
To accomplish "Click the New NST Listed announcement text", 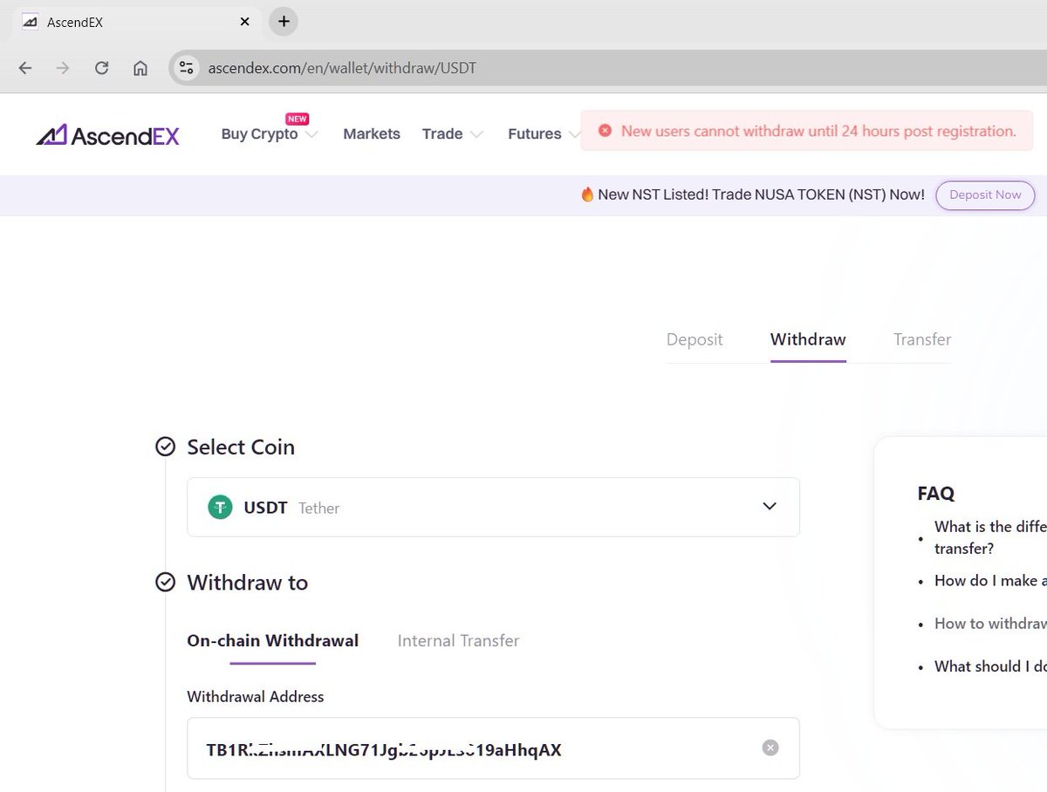I will tap(761, 195).
